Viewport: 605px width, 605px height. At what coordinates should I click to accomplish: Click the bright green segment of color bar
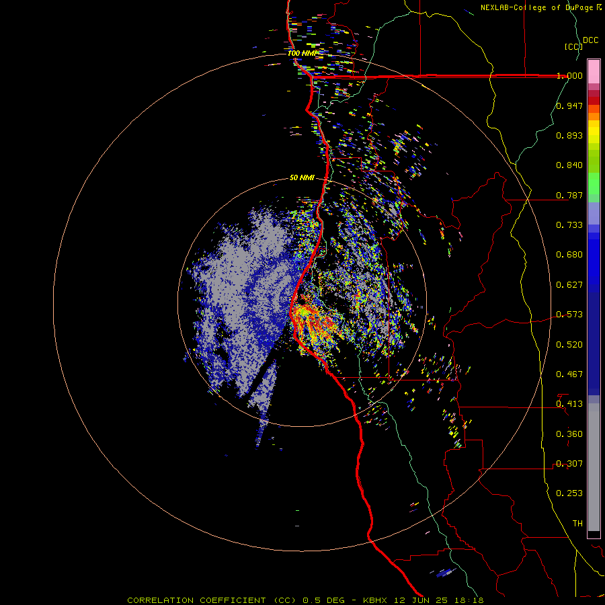click(594, 184)
